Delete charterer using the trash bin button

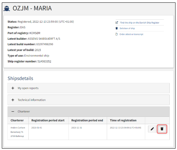pyautogui.click(x=162, y=129)
